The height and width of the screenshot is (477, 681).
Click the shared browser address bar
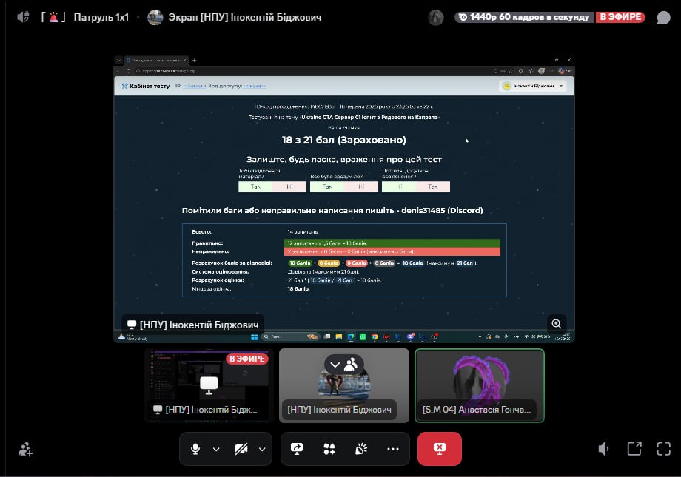coord(312,71)
